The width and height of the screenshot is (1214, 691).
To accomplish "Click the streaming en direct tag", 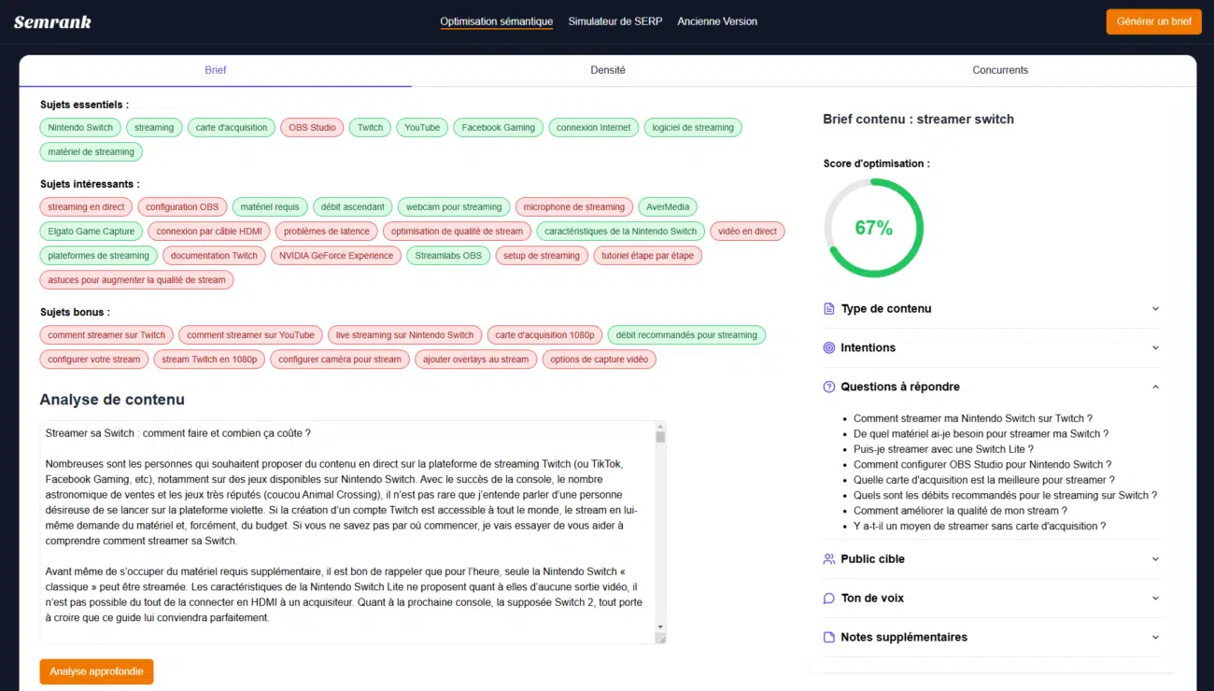I will pyautogui.click(x=86, y=207).
